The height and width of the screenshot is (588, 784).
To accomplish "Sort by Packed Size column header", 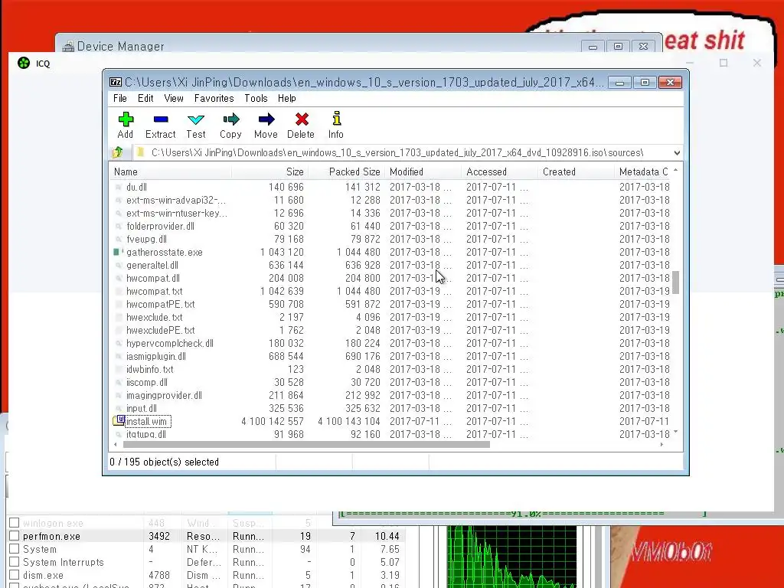I will pos(346,171).
